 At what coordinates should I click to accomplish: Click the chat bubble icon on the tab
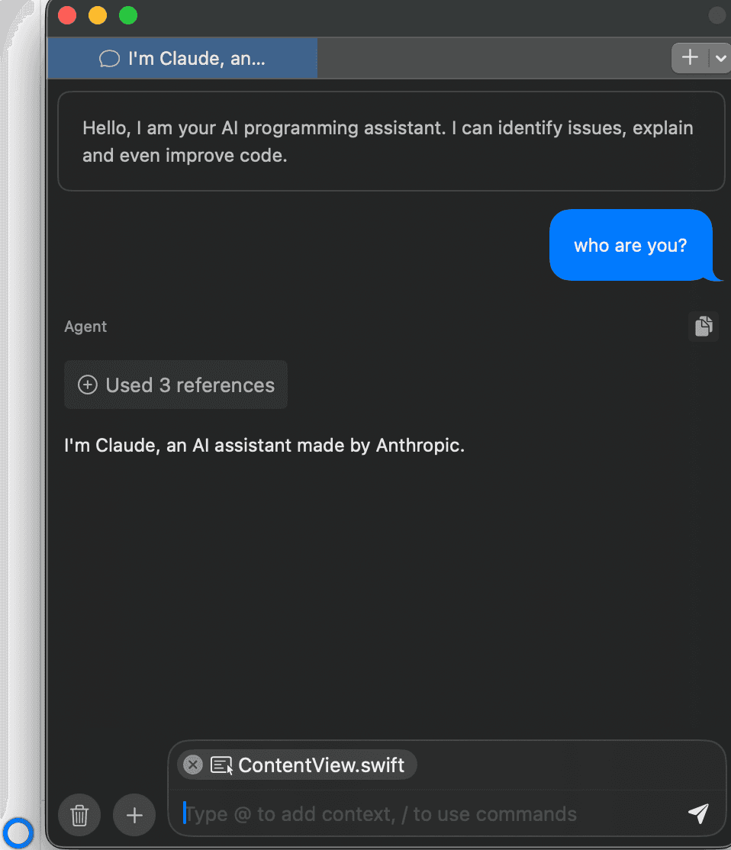(110, 59)
